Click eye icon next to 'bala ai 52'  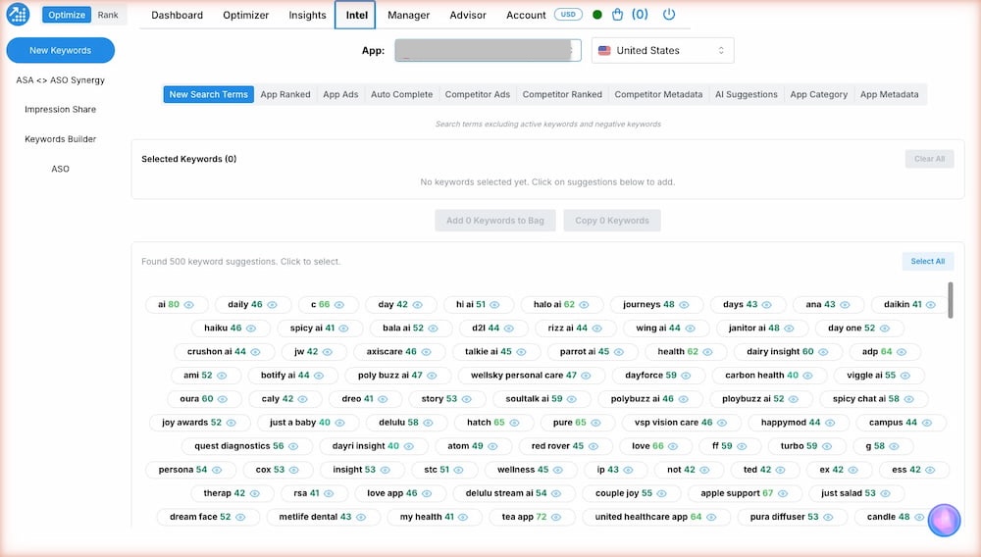(433, 329)
